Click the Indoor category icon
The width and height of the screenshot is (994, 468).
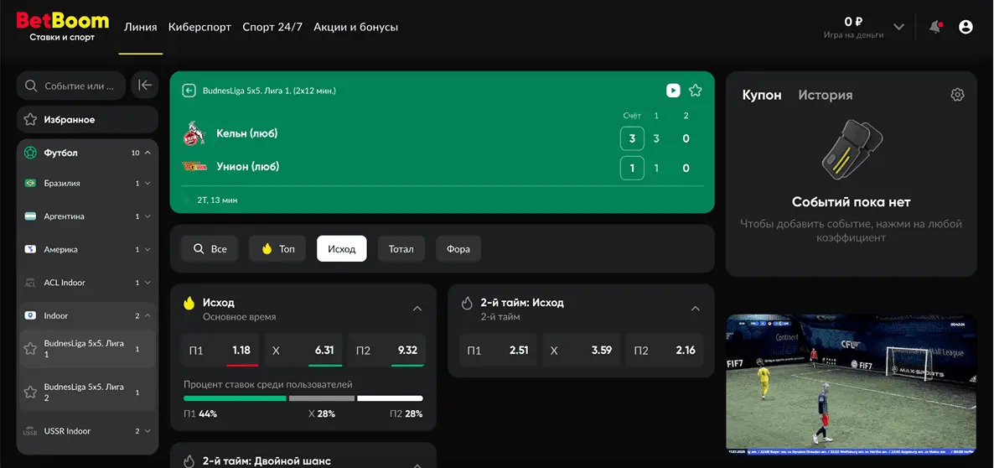pyautogui.click(x=30, y=316)
